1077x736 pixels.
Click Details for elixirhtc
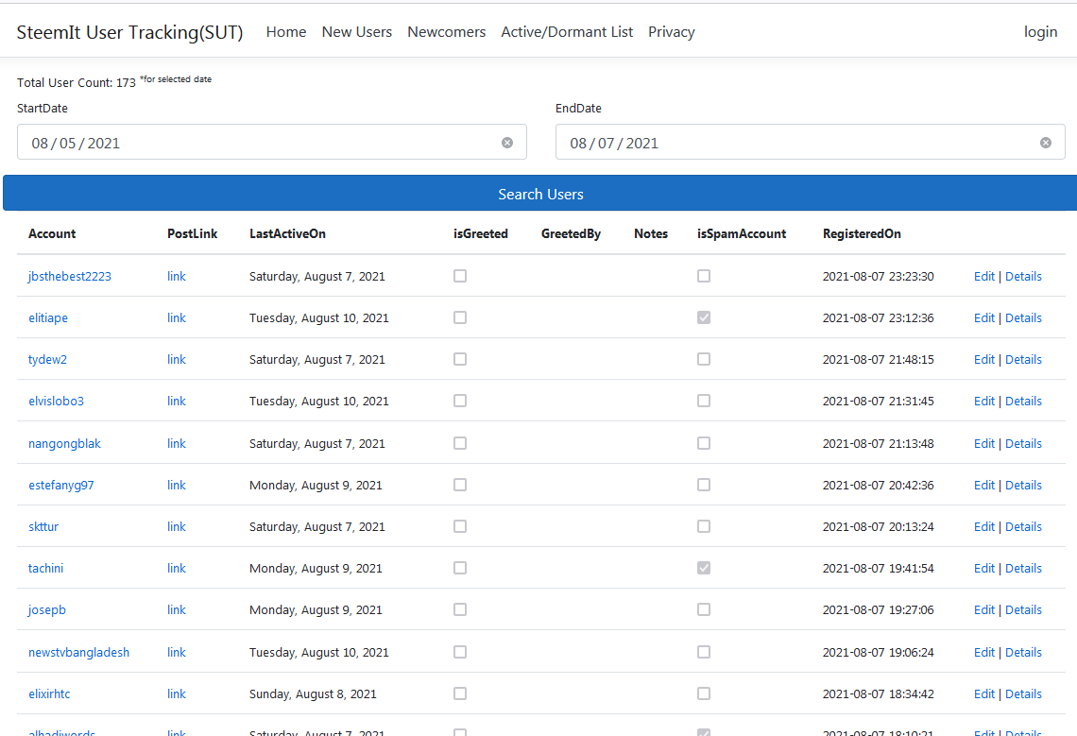point(1023,694)
